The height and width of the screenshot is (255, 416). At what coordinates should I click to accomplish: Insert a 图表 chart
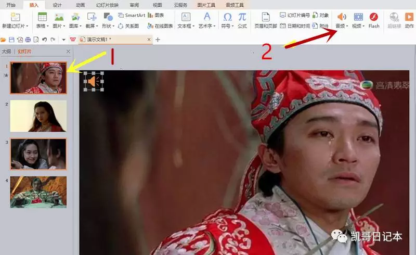pos(156,16)
